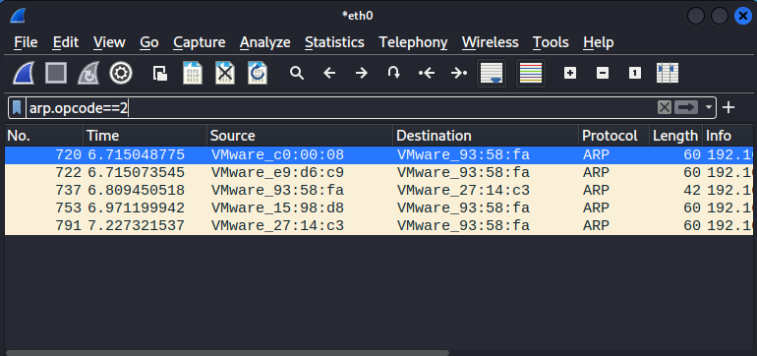The height and width of the screenshot is (356, 757).
Task: Go forward in packet history
Action: pyautogui.click(x=361, y=74)
